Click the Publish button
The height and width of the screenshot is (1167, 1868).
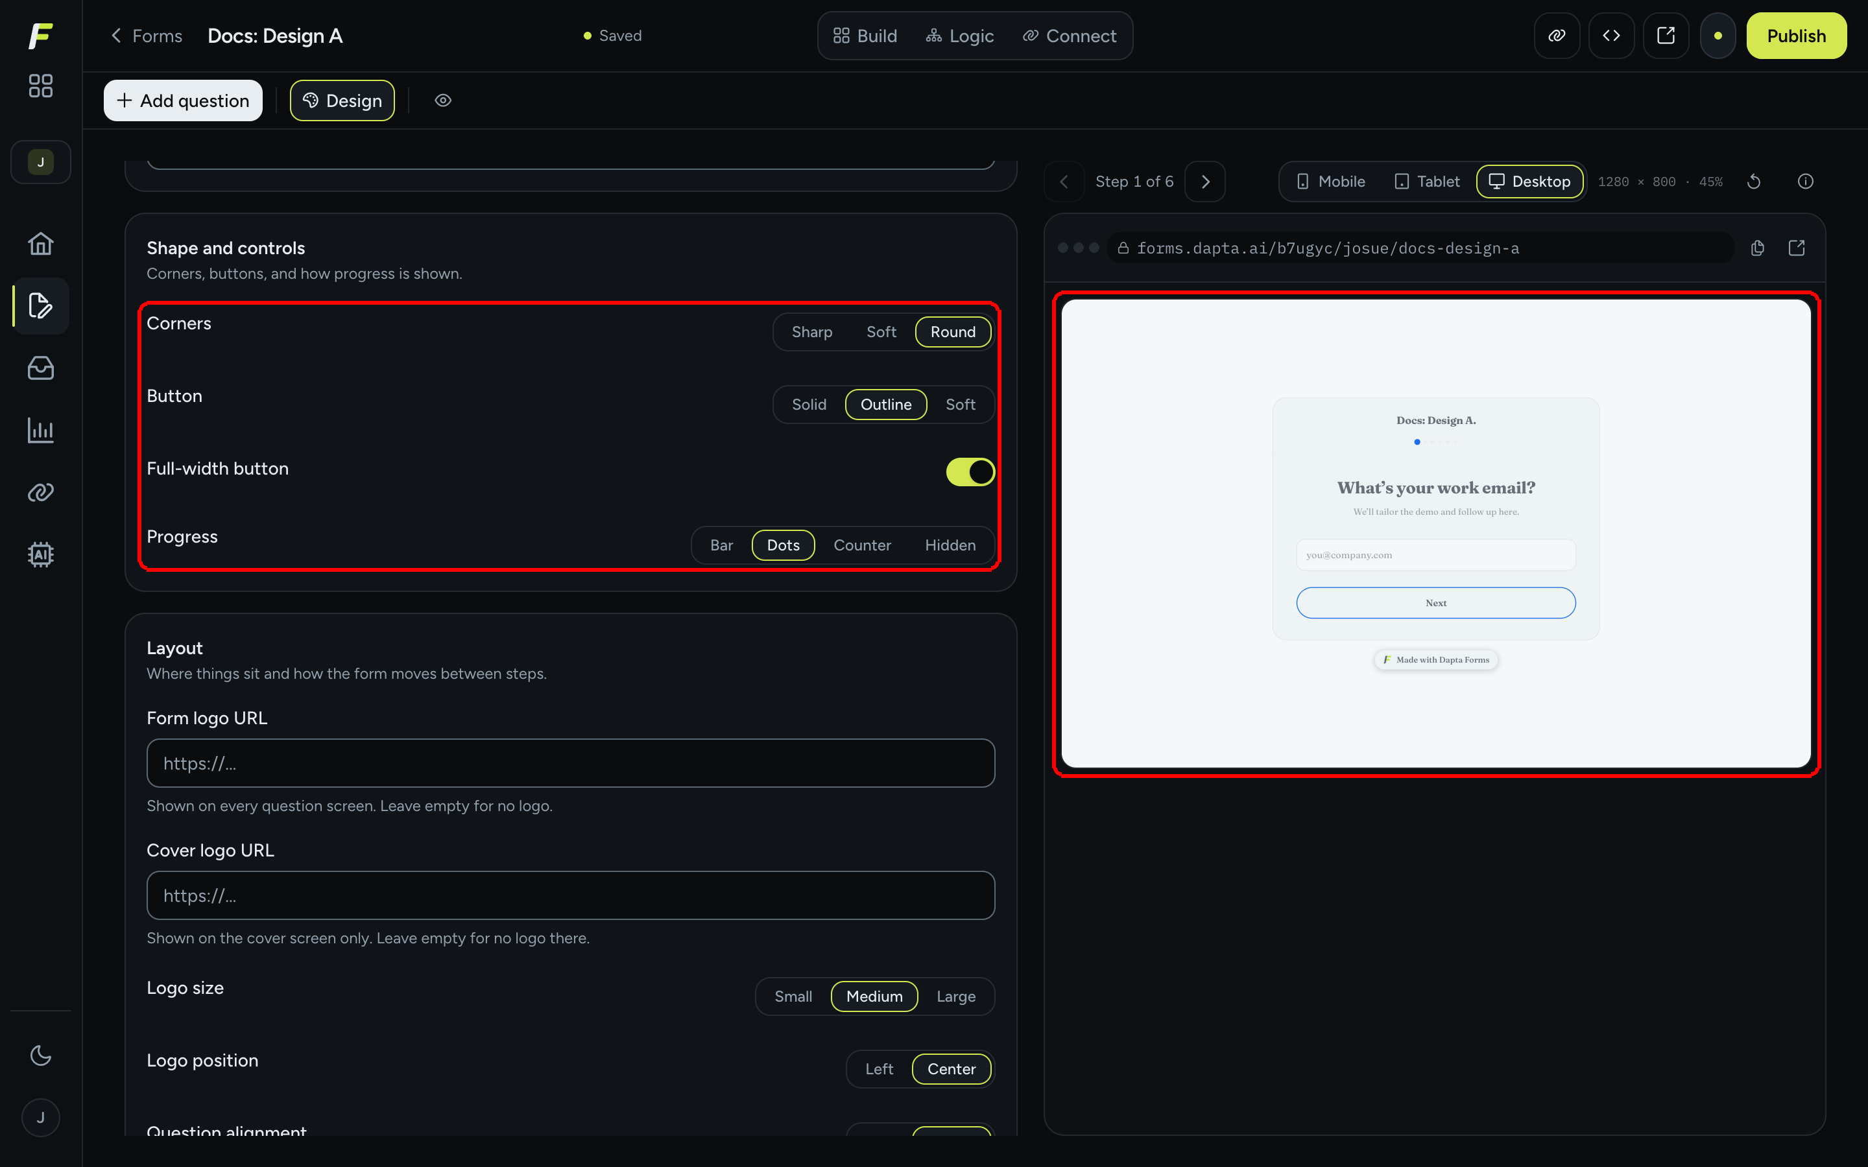[x=1795, y=36]
